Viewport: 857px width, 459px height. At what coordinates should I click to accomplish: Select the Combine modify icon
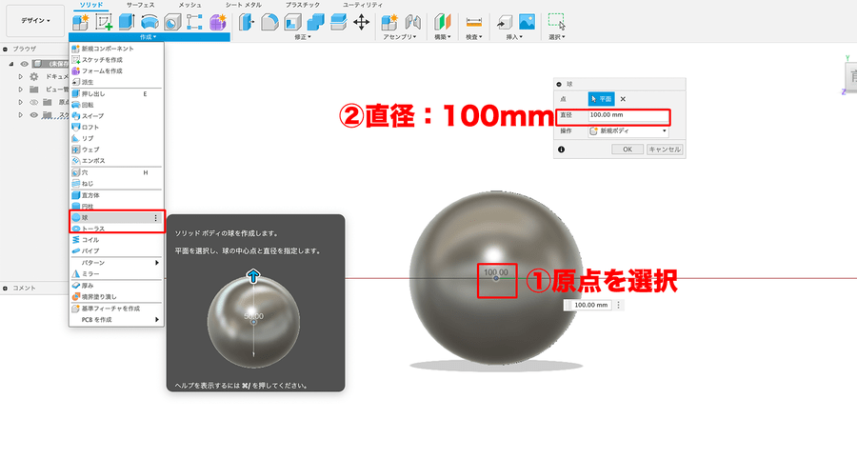click(x=315, y=22)
